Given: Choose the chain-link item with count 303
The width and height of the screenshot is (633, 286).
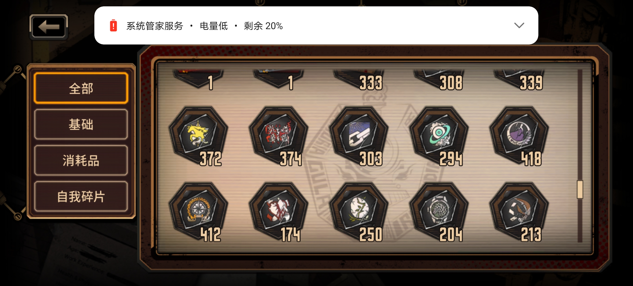Looking at the screenshot, I should click(x=359, y=135).
